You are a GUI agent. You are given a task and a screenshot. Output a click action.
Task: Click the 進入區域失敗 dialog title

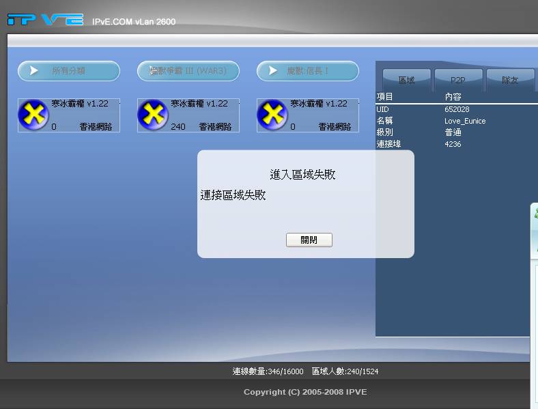pyautogui.click(x=302, y=174)
